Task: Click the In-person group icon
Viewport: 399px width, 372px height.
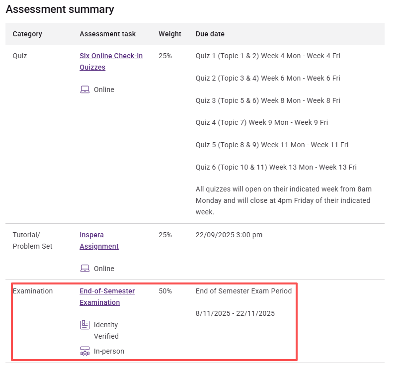Action: pyautogui.click(x=85, y=351)
